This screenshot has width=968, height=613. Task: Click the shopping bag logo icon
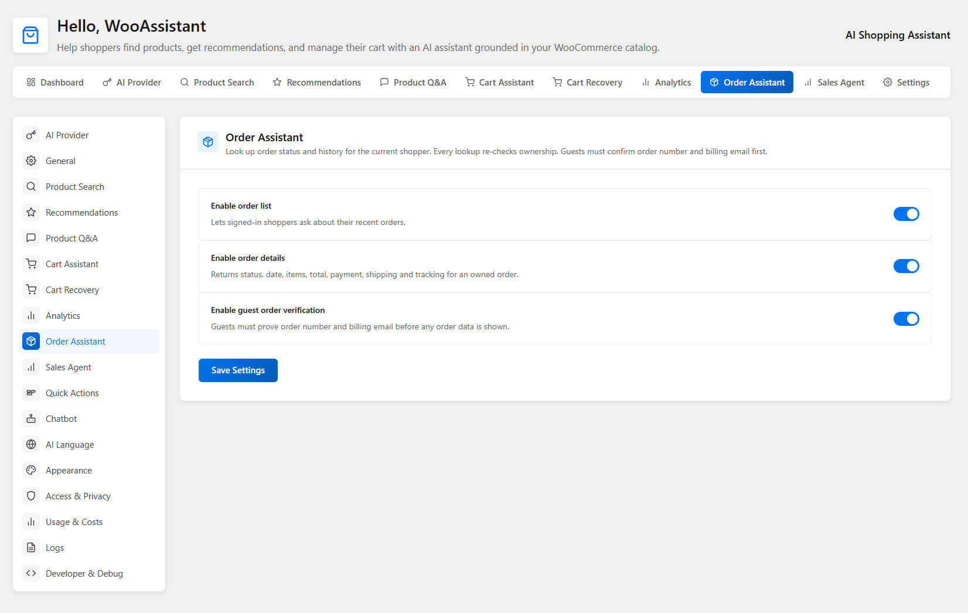point(30,35)
